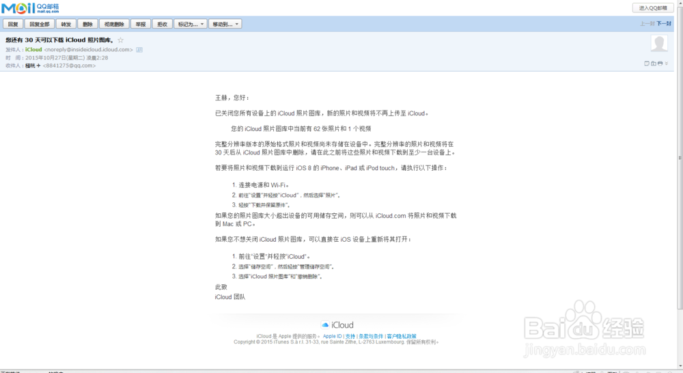Click the sender avatar thumbnail
This screenshot has width=683, height=373.
click(659, 44)
